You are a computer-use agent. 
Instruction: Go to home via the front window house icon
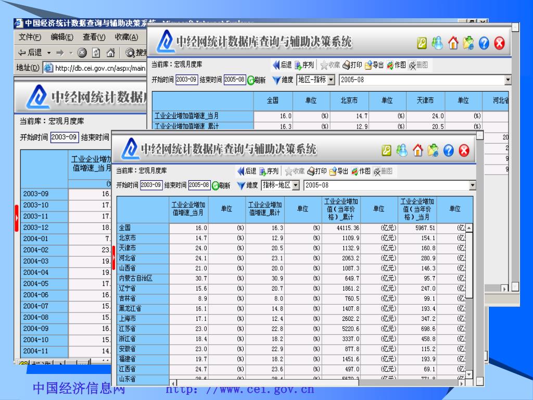coord(418,151)
